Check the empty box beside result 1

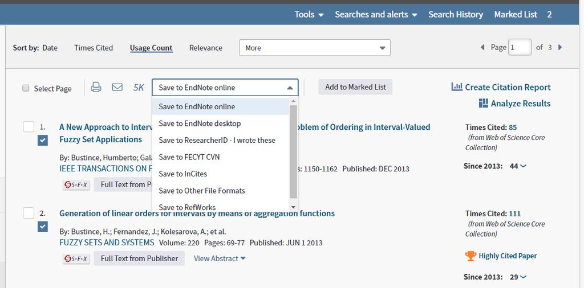click(x=29, y=127)
